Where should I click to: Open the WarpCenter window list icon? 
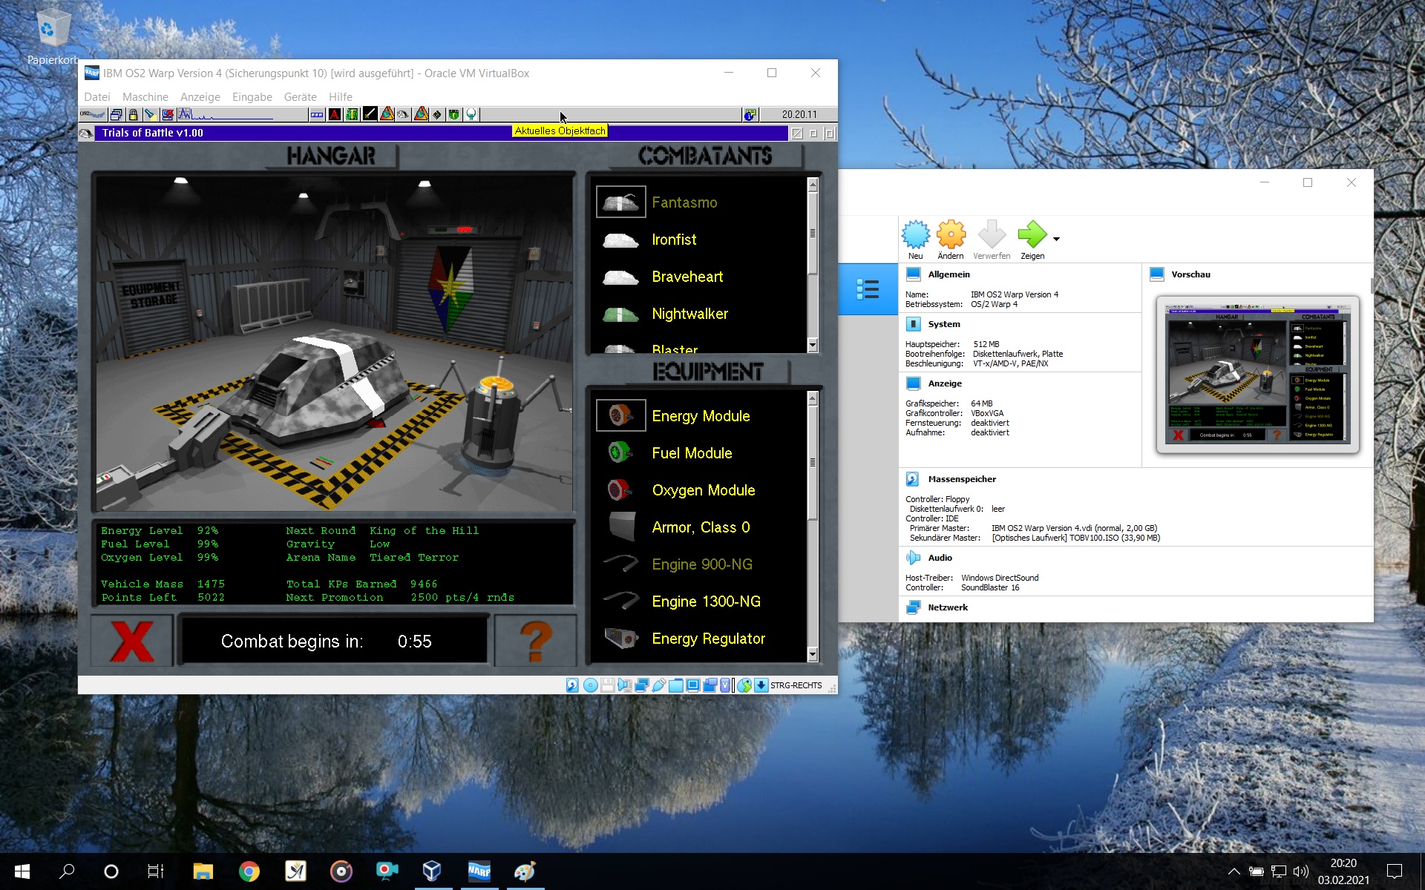116,114
